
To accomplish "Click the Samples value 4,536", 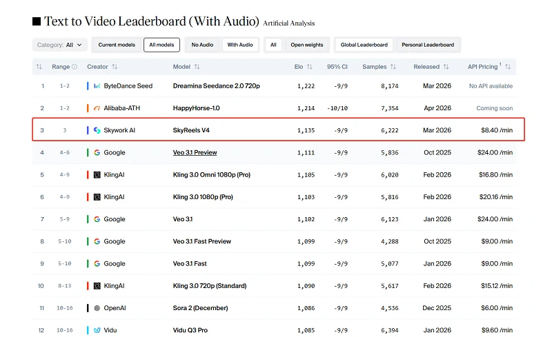I will point(390,308).
